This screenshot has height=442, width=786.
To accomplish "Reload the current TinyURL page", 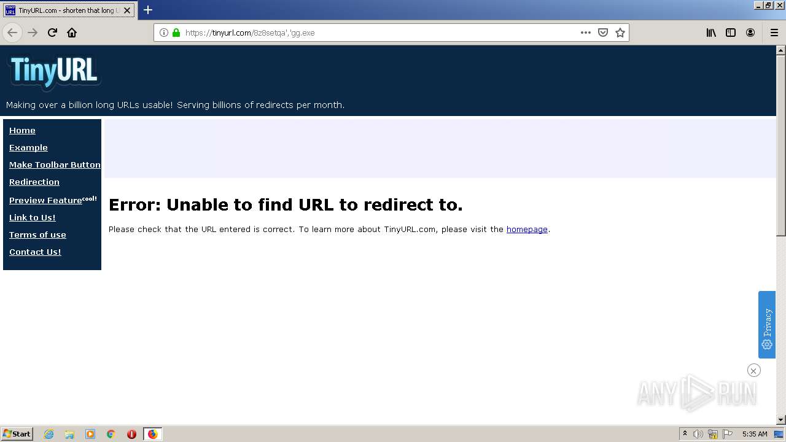I will click(x=52, y=33).
